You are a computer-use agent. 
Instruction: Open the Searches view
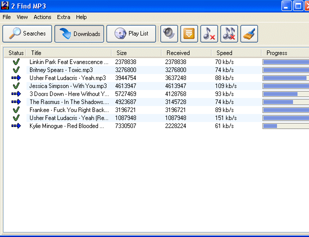click(x=27, y=33)
